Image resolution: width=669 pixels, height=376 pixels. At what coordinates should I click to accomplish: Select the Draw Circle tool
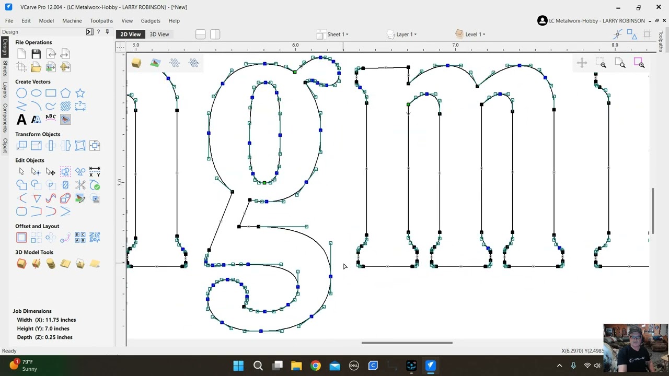pyautogui.click(x=21, y=93)
